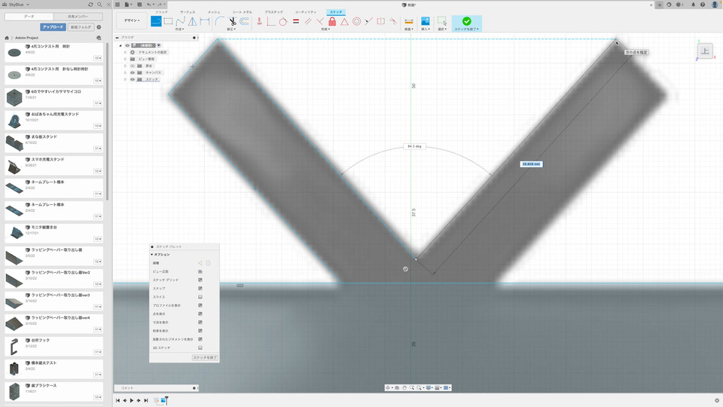Toggle visibility eye of the Origin folder
The height and width of the screenshot is (407, 723).
133,66
